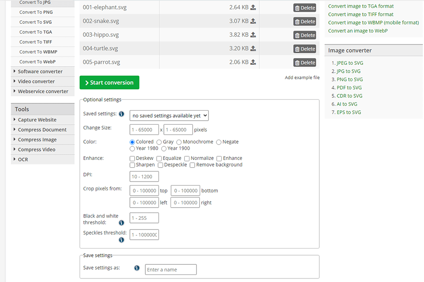
Task: Open the saved settings dropdown
Action: click(x=169, y=115)
